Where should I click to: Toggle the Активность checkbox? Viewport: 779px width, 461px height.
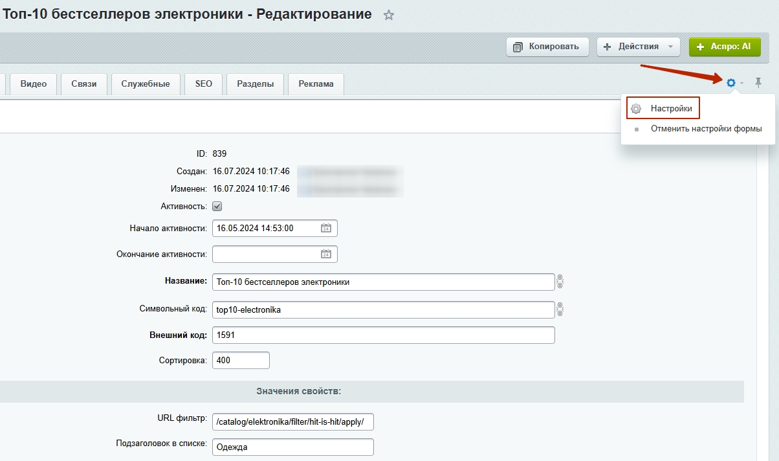tap(217, 207)
